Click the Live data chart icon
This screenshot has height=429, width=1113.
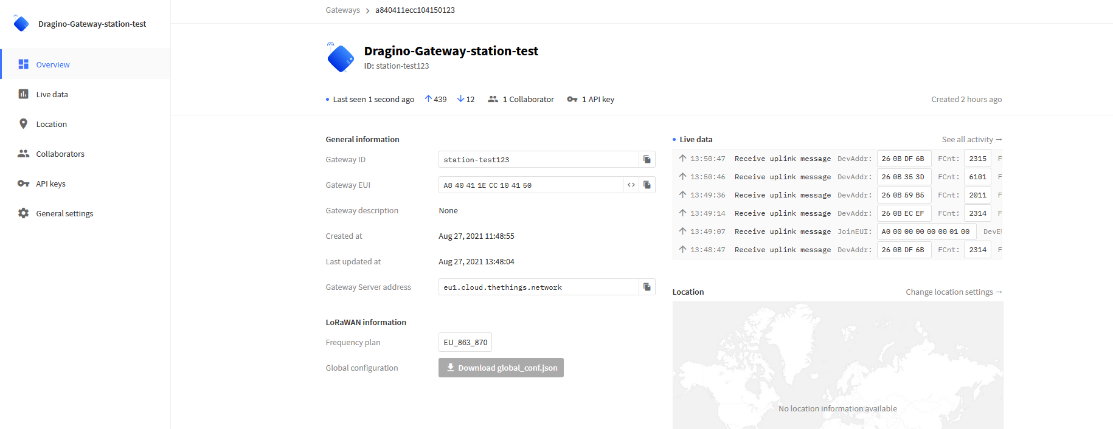click(x=24, y=94)
